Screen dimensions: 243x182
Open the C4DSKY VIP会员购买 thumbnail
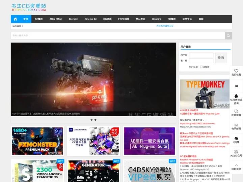[x=150, y=171]
